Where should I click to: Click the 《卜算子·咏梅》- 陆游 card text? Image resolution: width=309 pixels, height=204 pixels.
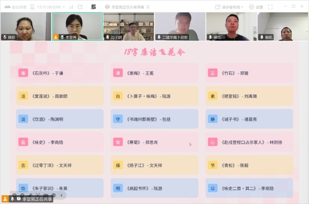pos(149,96)
